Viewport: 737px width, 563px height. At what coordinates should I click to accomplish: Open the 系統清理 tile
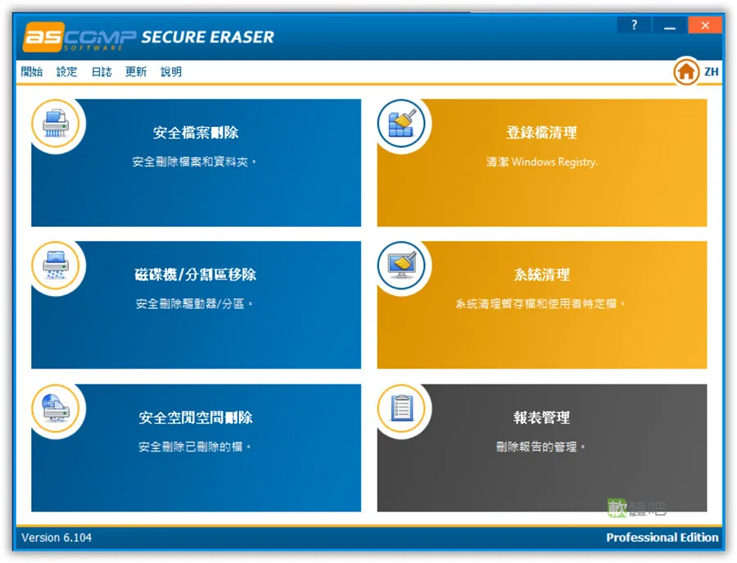[542, 305]
